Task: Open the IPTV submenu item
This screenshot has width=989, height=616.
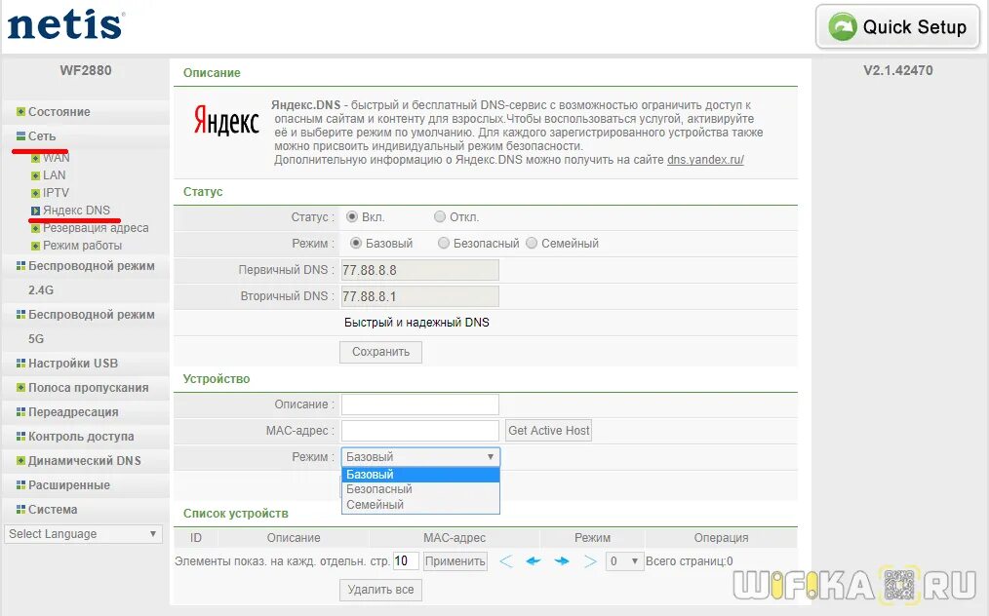Action: click(x=56, y=193)
